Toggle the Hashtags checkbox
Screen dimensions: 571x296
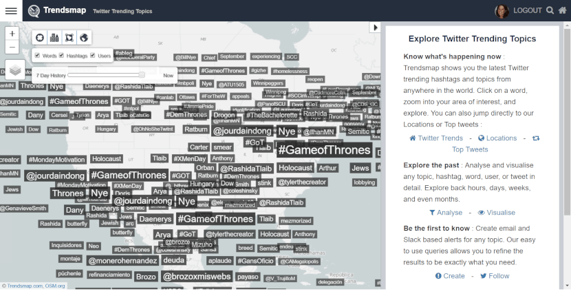pos(61,55)
